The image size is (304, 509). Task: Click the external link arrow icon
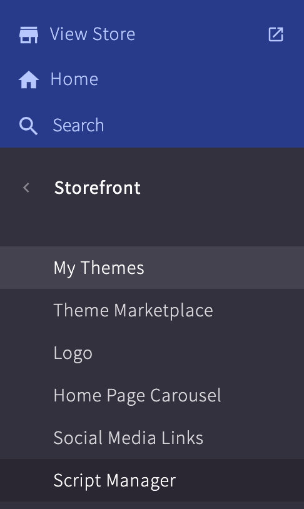tap(276, 34)
